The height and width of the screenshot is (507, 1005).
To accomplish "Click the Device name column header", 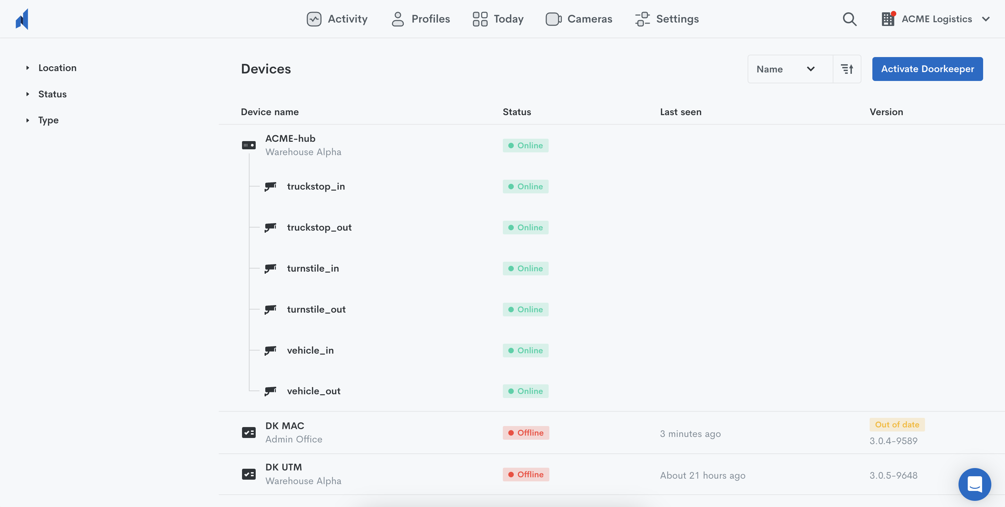I will [x=270, y=112].
